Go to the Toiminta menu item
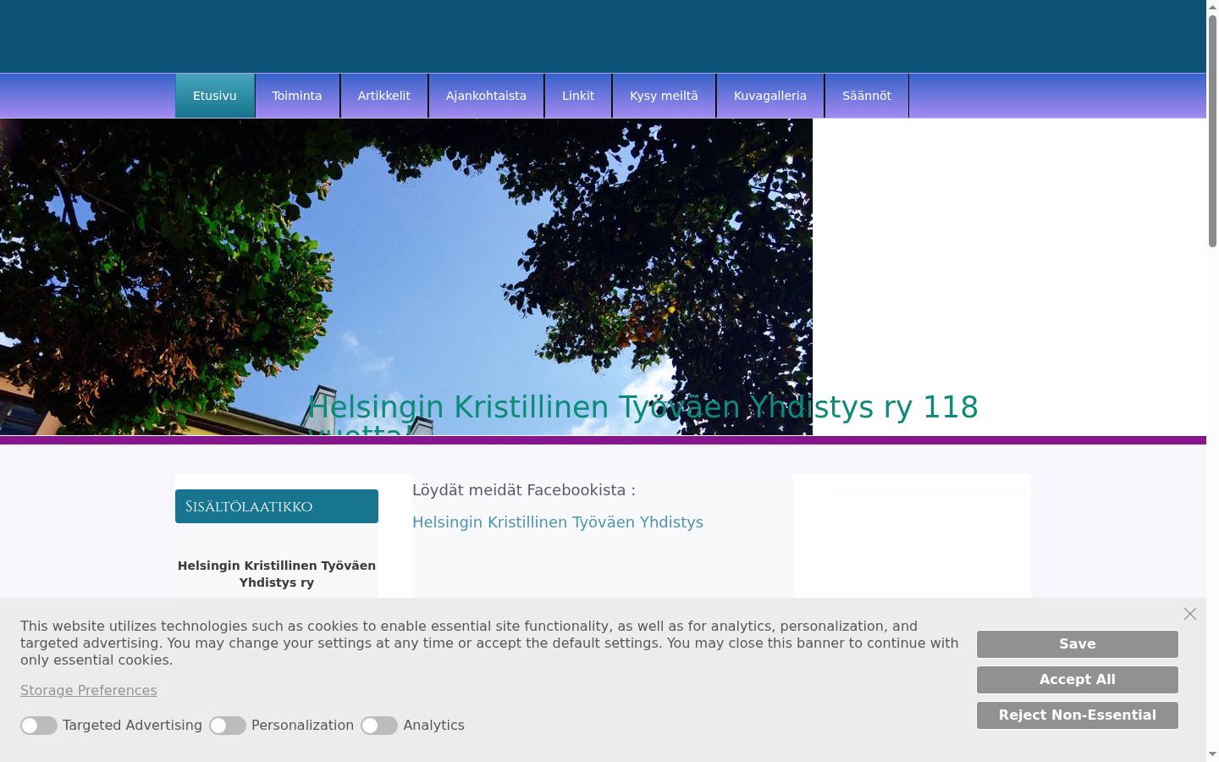1219x762 pixels. click(297, 96)
